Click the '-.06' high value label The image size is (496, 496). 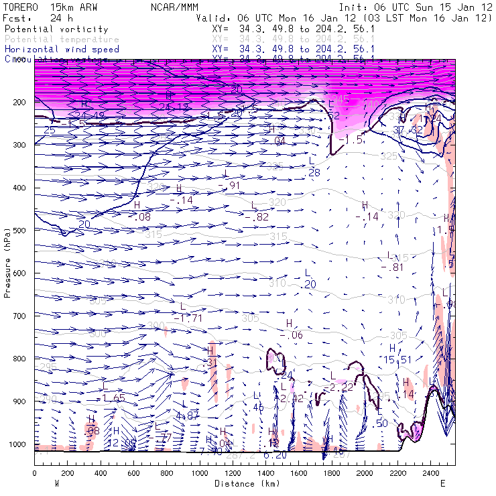point(292,335)
